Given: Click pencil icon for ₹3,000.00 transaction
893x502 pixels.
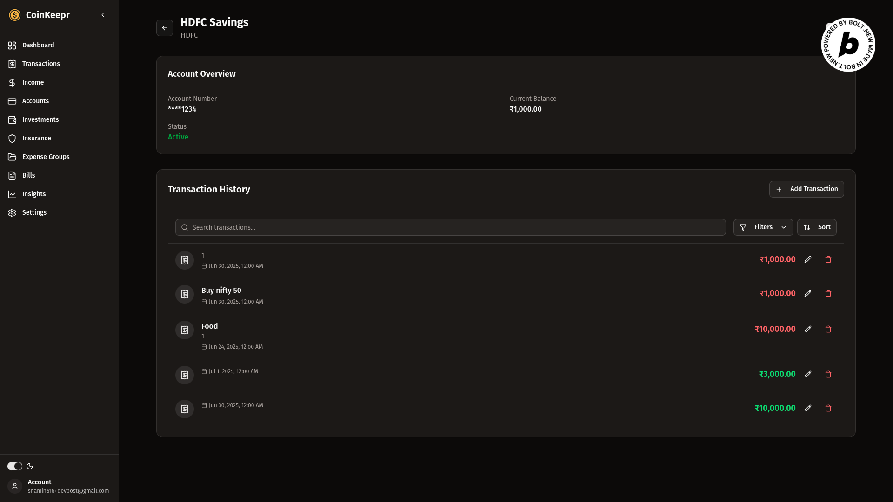Looking at the screenshot, I should click(x=808, y=374).
